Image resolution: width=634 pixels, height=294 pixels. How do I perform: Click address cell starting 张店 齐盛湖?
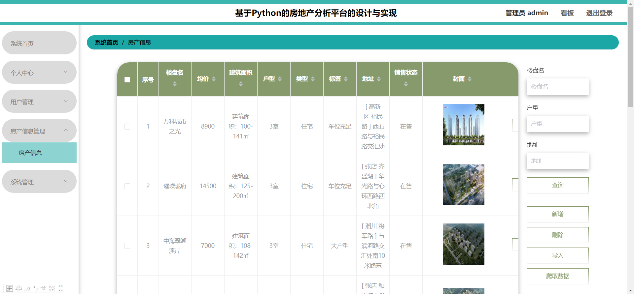[x=373, y=186]
